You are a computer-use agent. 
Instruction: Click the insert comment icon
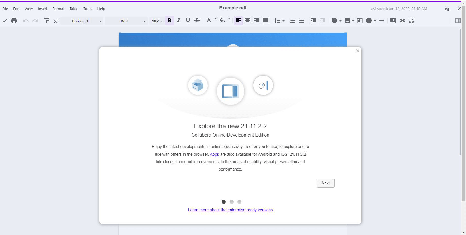tap(393, 21)
